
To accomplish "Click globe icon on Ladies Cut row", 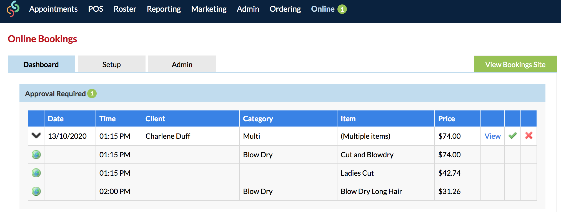I will pyautogui.click(x=36, y=173).
